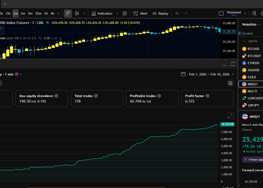Select the 15s timeframe
This screenshot has width=263, height=188.
pyautogui.click(x=8, y=13)
